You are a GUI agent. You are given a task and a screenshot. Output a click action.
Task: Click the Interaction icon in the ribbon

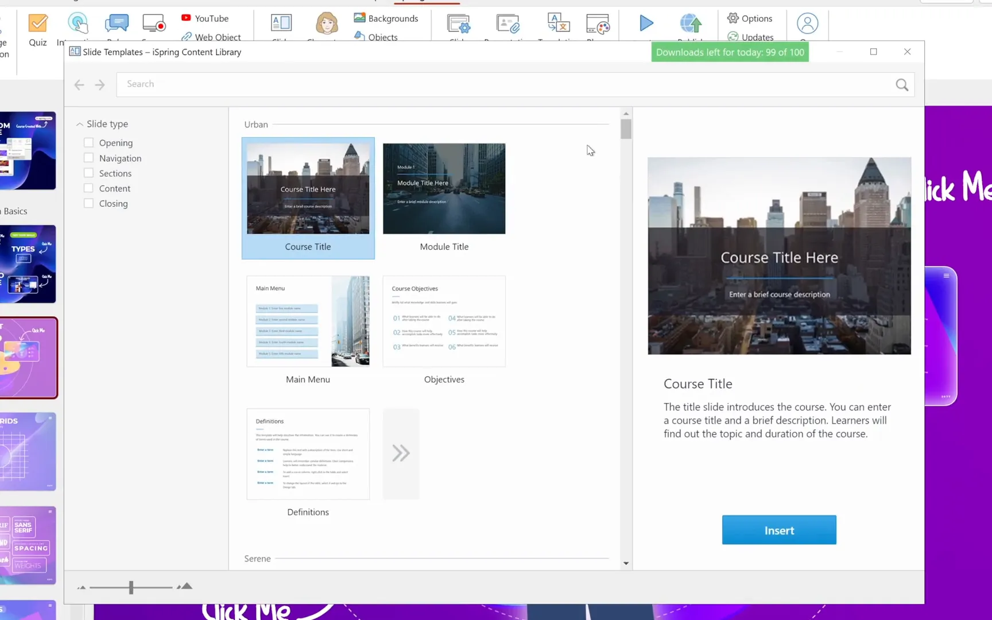tap(77, 24)
